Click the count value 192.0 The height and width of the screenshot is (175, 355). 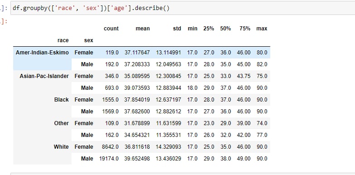[x=112, y=64]
